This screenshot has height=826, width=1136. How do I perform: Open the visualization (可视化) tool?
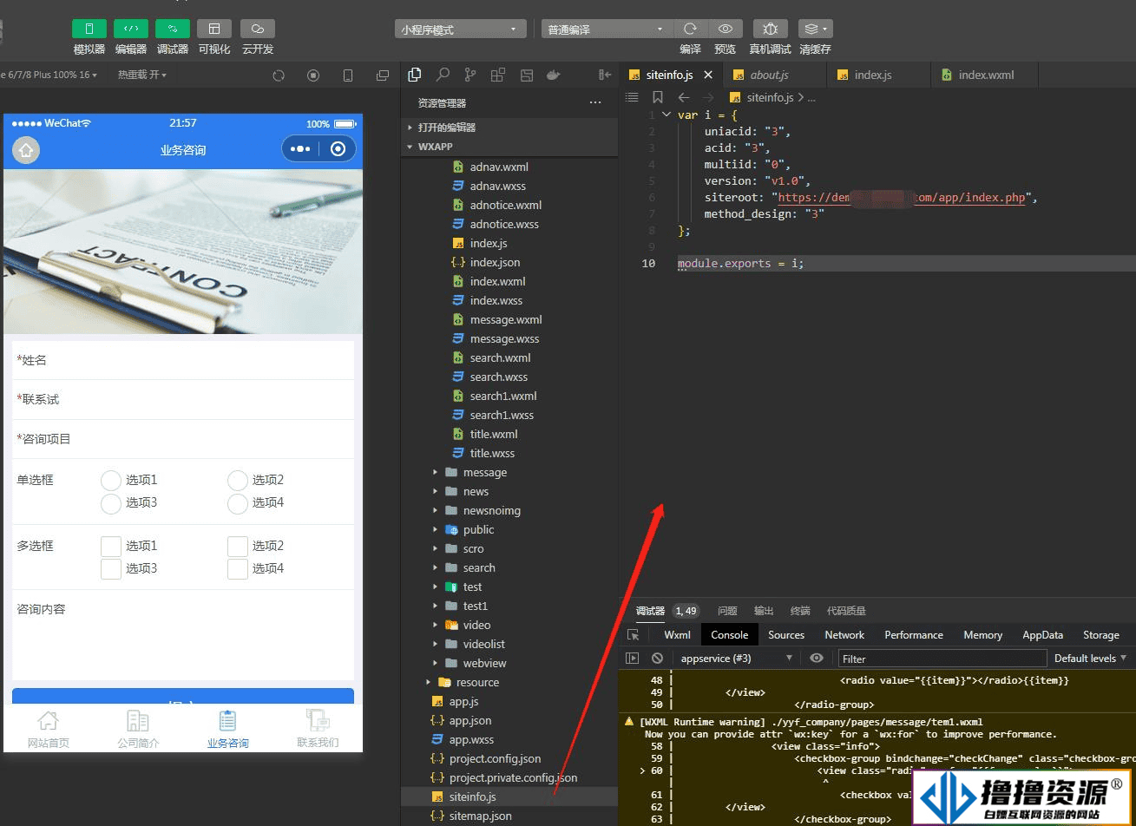[214, 29]
